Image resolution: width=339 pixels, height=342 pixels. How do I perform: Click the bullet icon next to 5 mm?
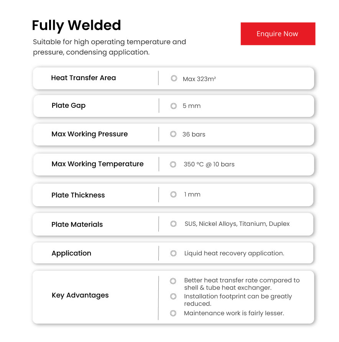[x=174, y=106]
